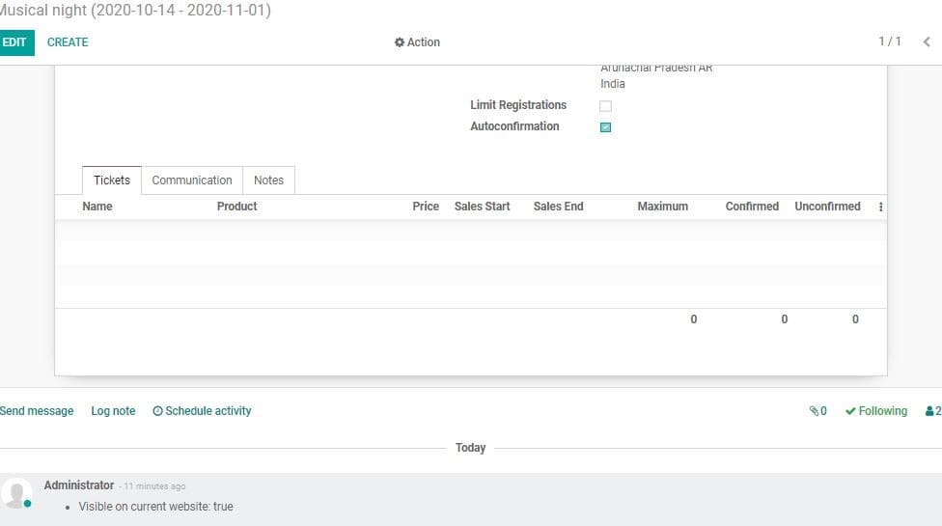
Task: Click the EDIT button
Action: tap(15, 42)
